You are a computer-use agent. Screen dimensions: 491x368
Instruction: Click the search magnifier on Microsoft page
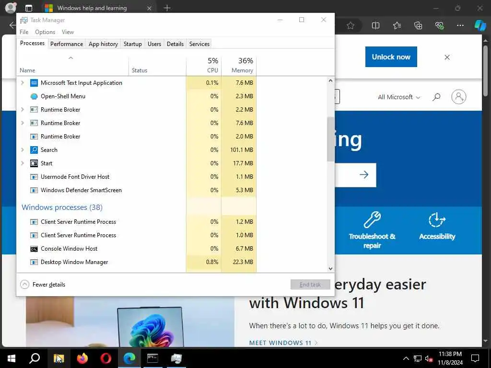tap(436, 97)
